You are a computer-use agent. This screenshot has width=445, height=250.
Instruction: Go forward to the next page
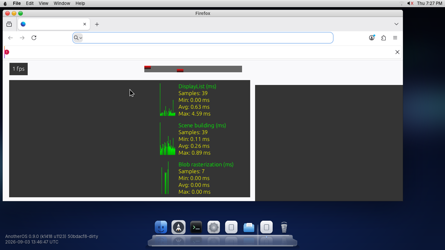point(22,38)
